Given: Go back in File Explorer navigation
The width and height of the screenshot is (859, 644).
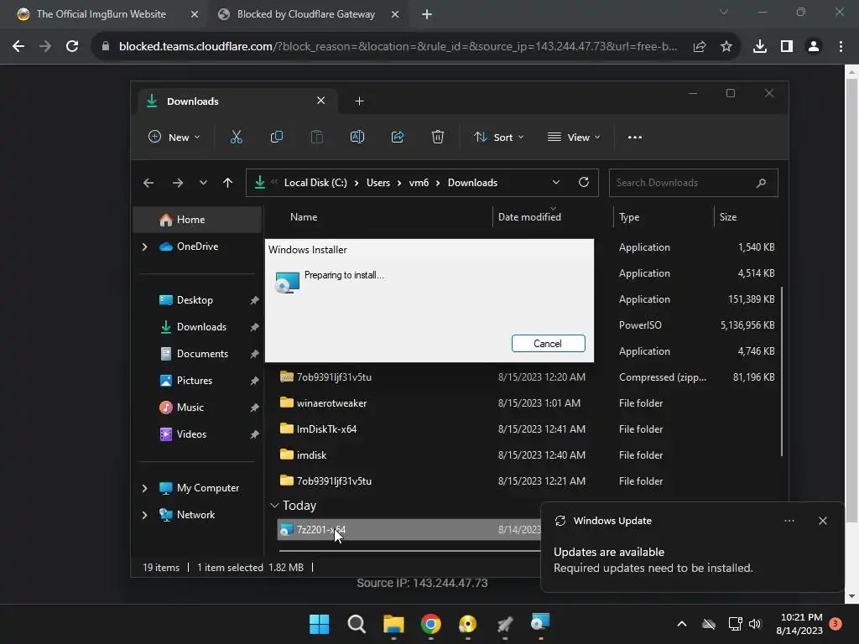Looking at the screenshot, I should pyautogui.click(x=148, y=183).
